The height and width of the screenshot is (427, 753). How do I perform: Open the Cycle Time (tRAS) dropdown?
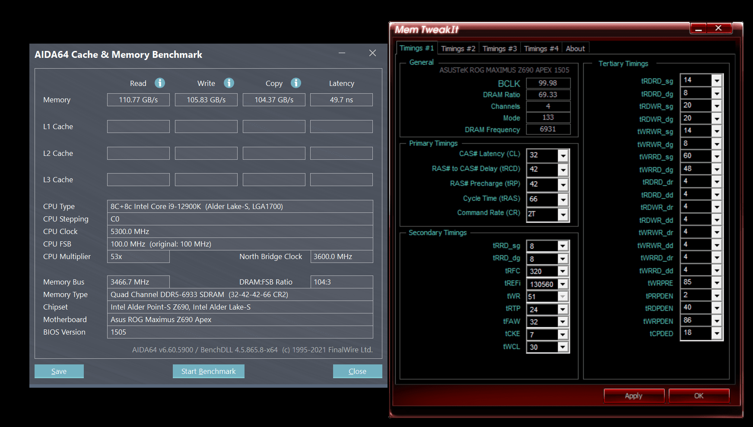pos(563,199)
